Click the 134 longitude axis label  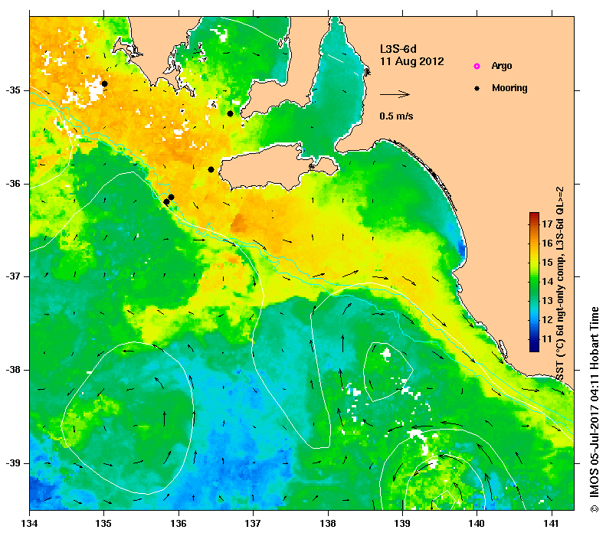coord(30,524)
